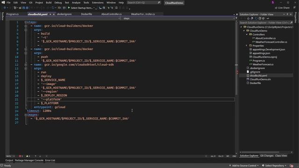Viewport: 299px width, 168px height.
Task: Select AboutController.cs in Solution Explorer
Action: (265, 38)
